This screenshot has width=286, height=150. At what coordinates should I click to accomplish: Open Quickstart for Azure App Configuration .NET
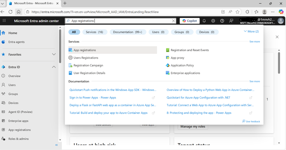(198, 98)
